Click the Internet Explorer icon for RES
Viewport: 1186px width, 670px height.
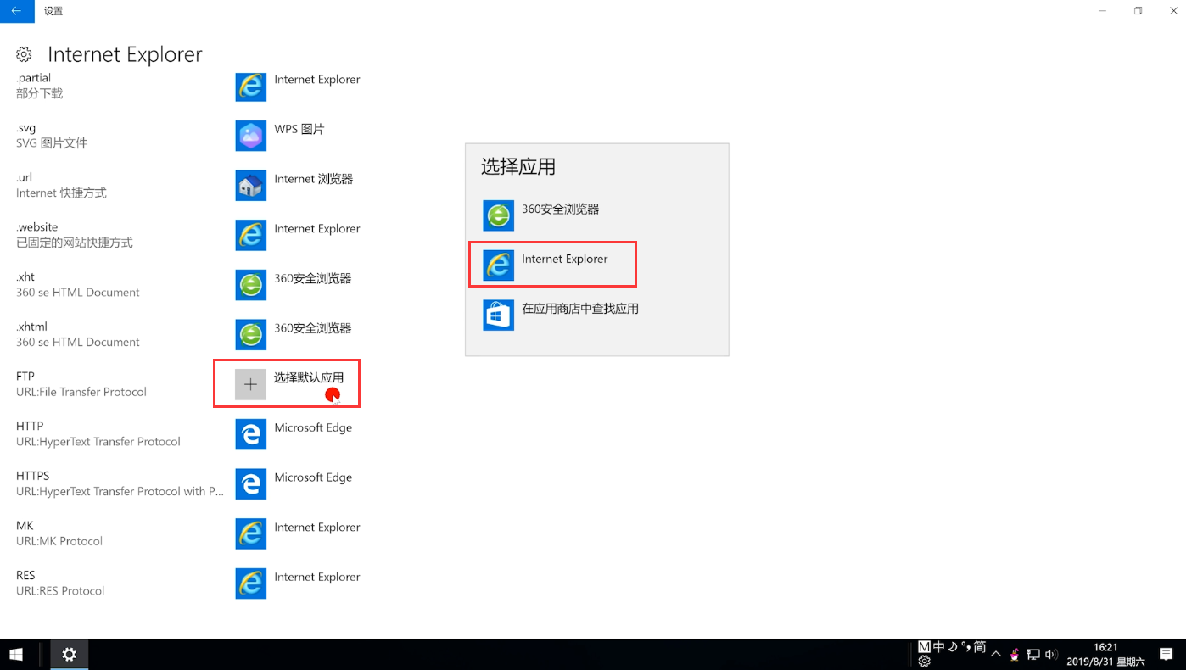[250, 583]
